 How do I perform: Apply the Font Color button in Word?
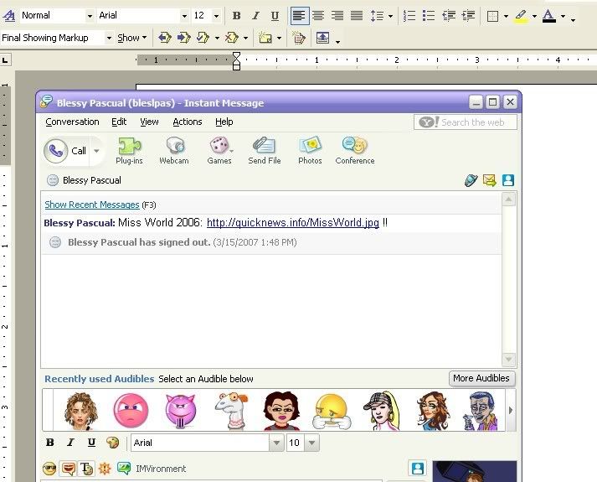[549, 16]
